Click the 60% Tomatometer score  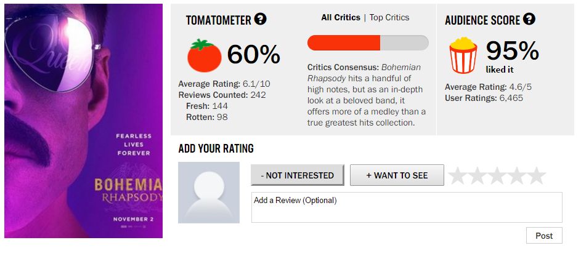[x=254, y=55]
